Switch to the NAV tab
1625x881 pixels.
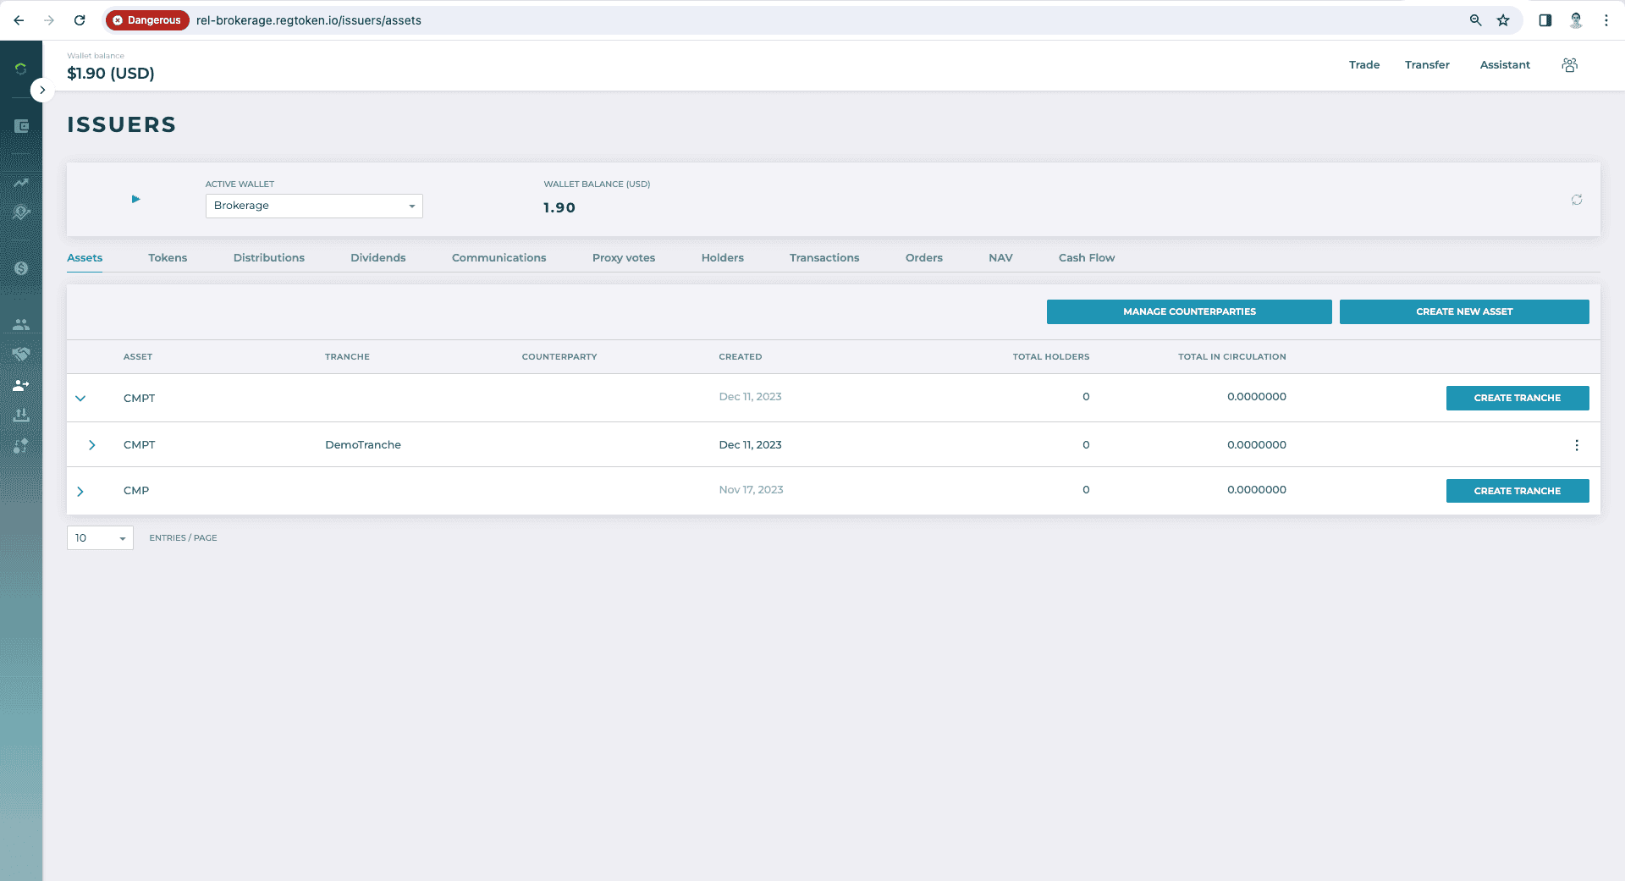1000,258
